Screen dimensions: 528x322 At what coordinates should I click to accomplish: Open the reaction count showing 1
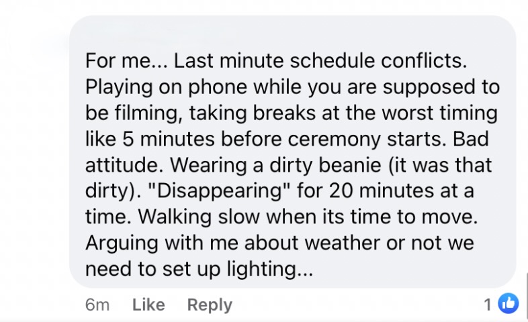488,305
